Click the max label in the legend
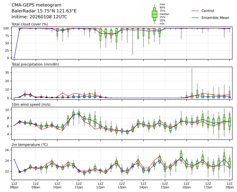The height and width of the screenshot is (192, 237). click(x=162, y=4)
